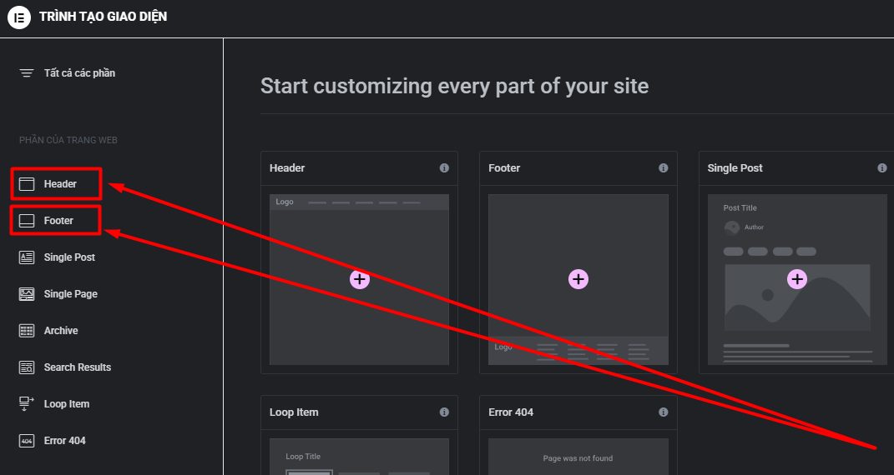Screen dimensions: 894x475
Task: Open the Header card info icon
Action: click(444, 168)
